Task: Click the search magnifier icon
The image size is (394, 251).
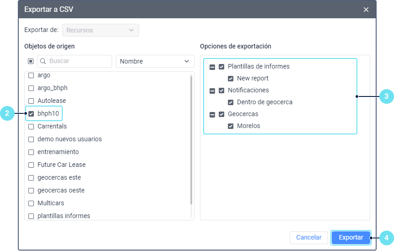Action: click(x=43, y=61)
